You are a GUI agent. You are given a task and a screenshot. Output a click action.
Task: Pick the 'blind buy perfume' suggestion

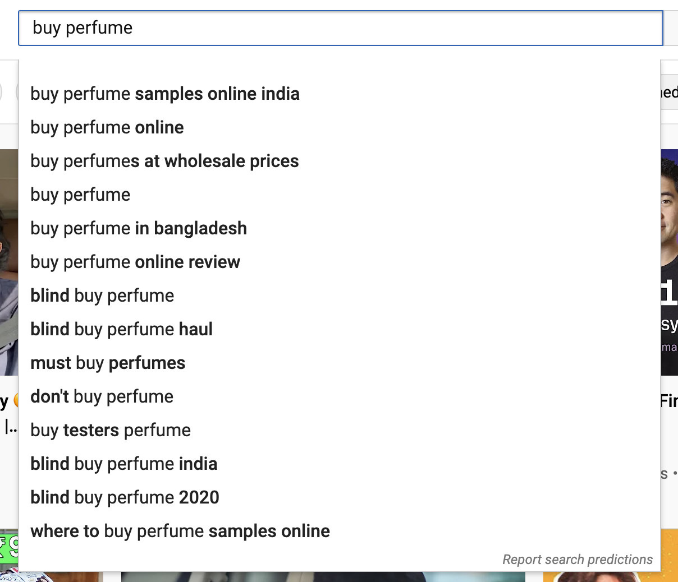pos(340,295)
